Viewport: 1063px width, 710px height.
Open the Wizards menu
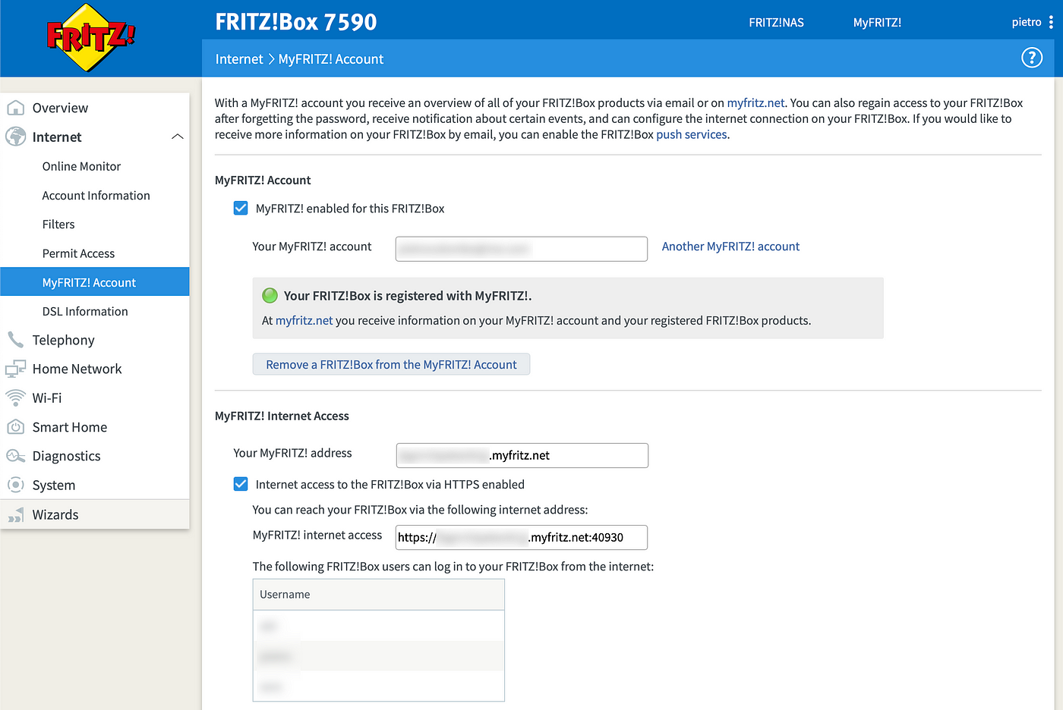tap(55, 514)
